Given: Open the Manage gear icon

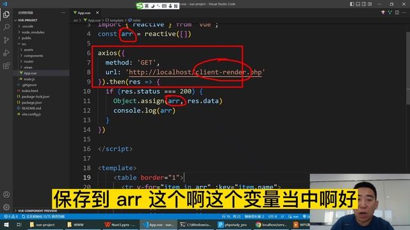Looking at the screenshot, I should (x=6, y=207).
